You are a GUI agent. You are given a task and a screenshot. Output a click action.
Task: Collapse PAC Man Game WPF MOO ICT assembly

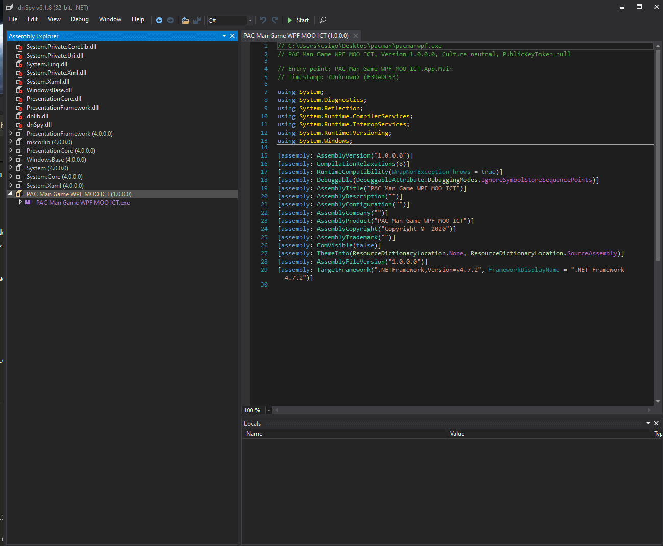pyautogui.click(x=11, y=194)
